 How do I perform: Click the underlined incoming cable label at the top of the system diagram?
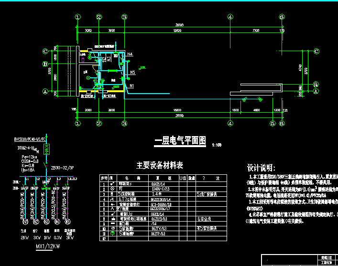(30, 139)
